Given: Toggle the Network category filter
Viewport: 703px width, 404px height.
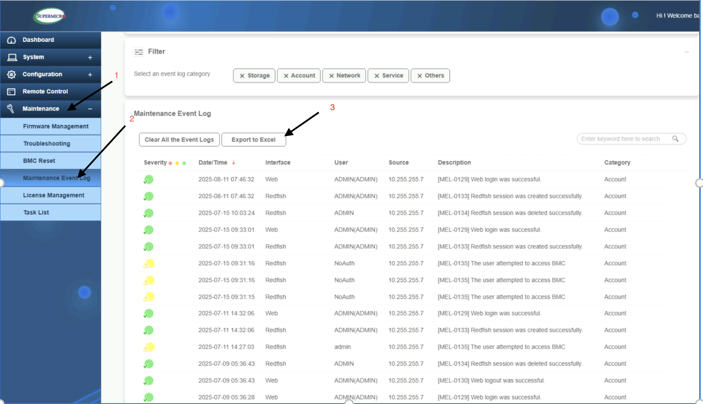Looking at the screenshot, I should (x=344, y=76).
